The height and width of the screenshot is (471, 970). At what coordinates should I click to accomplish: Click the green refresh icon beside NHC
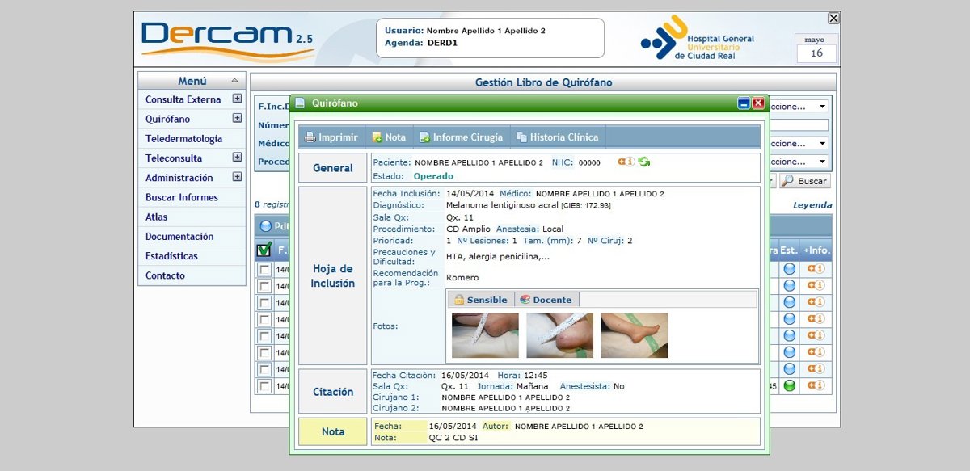[x=644, y=162]
